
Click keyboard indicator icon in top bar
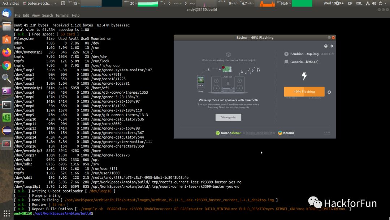(359, 3)
